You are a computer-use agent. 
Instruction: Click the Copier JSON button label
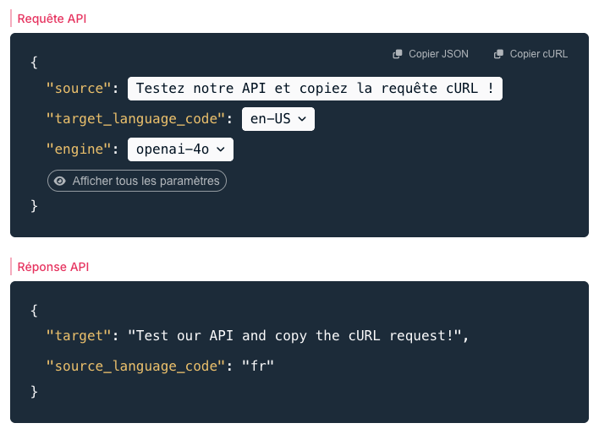tap(438, 54)
